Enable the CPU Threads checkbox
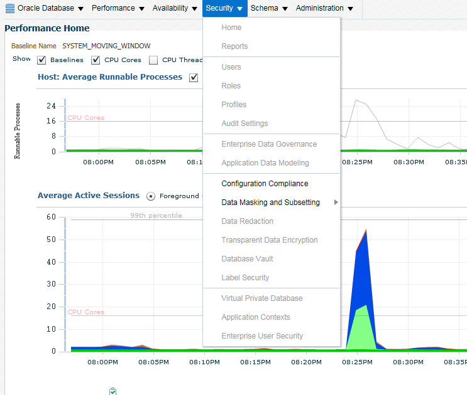Image resolution: width=467 pixels, height=395 pixels. 153,60
